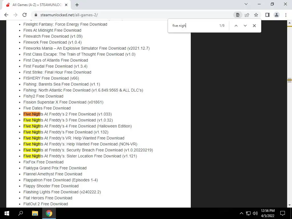Image resolution: width=292 pixels, height=219 pixels.
Task: Open the browser side panel icon
Action: [267, 15]
